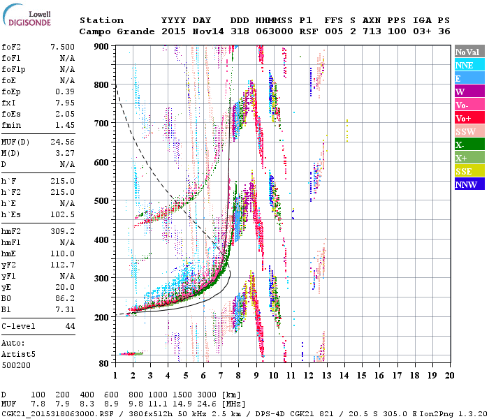The height and width of the screenshot is (419, 489).
Task: Select the X+ light green legend swatch
Action: click(469, 157)
